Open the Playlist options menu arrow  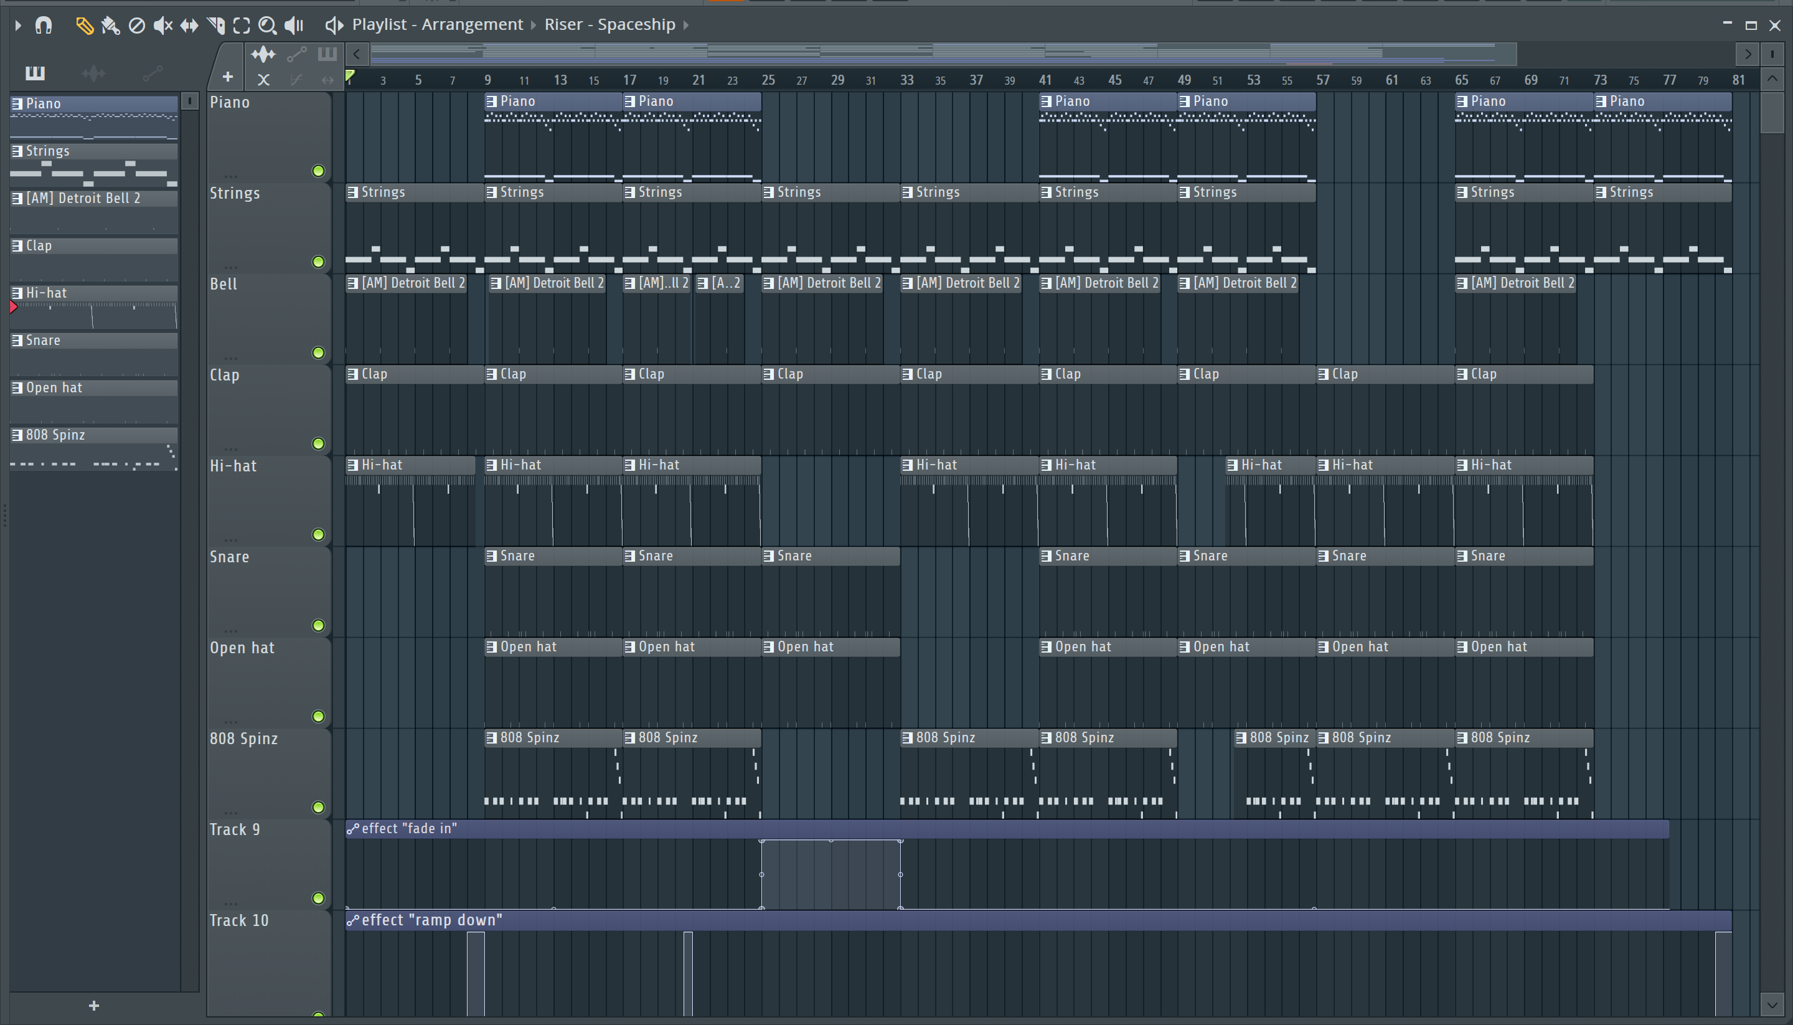pos(18,26)
